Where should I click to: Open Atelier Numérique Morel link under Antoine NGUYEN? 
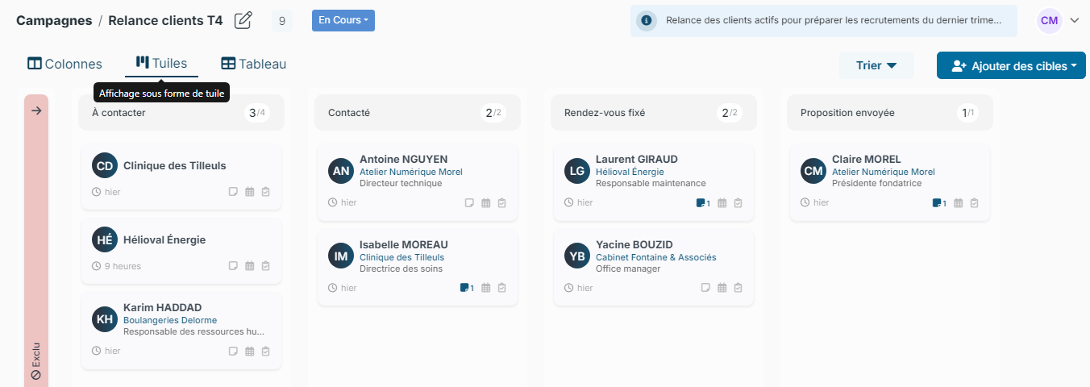pos(411,172)
